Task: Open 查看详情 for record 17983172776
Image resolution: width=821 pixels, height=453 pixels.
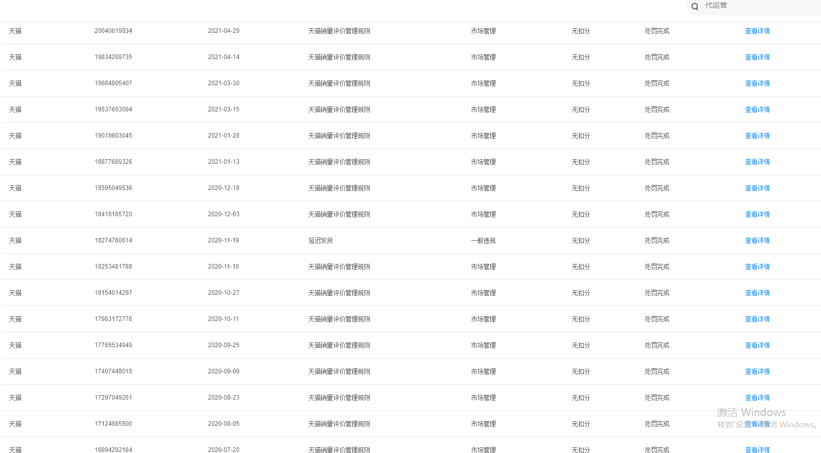Action: (x=757, y=319)
